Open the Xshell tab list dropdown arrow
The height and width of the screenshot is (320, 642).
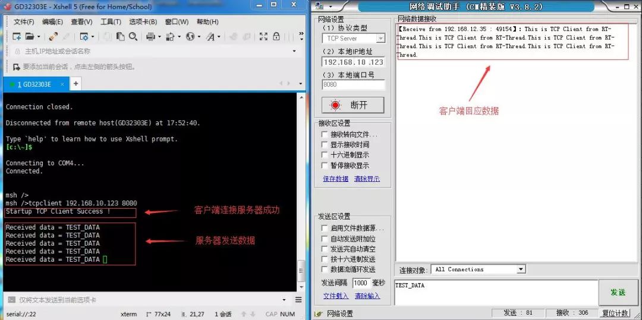click(301, 84)
